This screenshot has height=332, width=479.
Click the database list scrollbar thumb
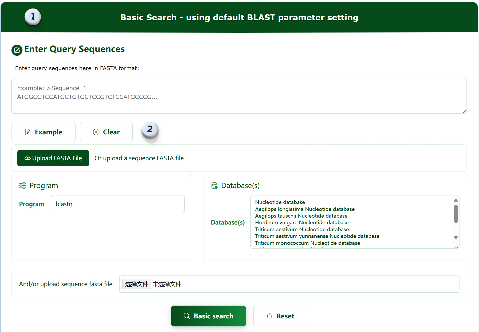(456, 214)
